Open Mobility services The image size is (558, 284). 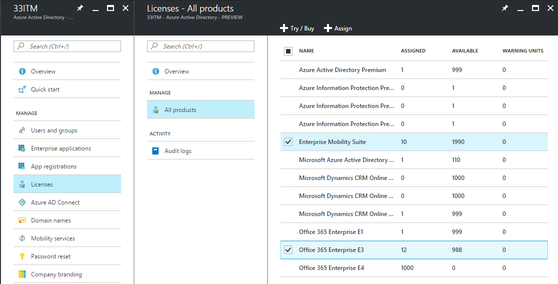tap(67, 238)
